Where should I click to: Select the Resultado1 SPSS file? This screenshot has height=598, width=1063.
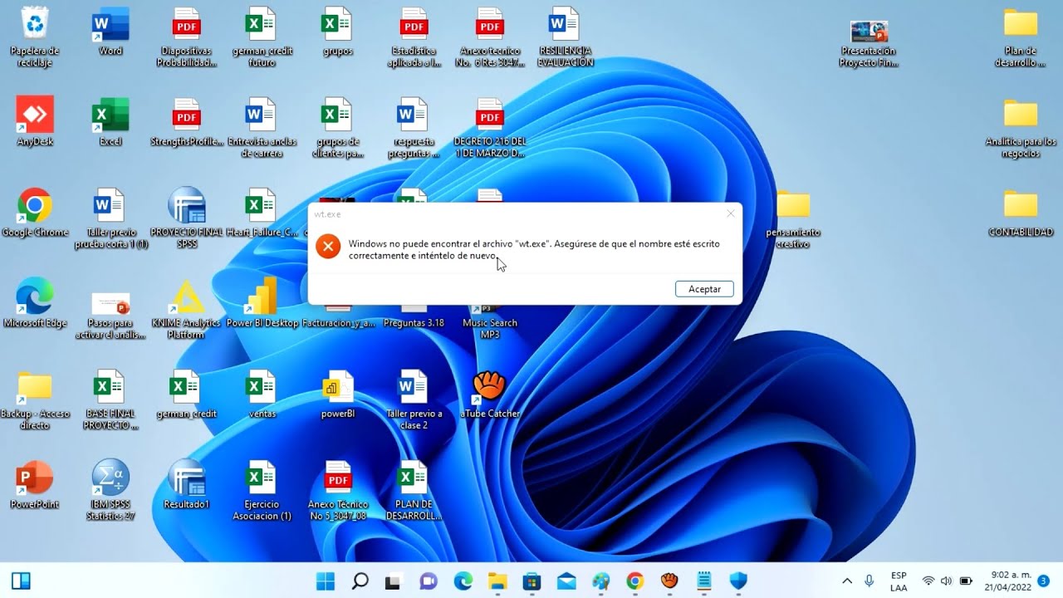(186, 484)
